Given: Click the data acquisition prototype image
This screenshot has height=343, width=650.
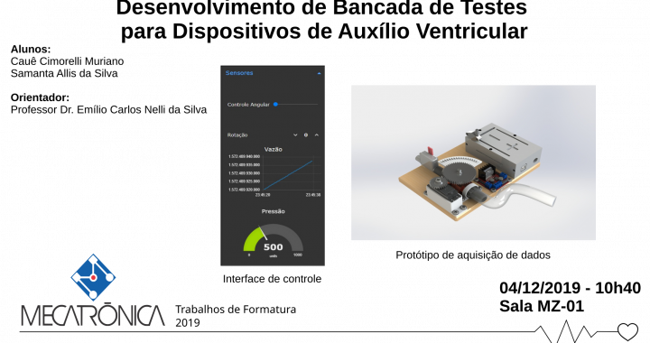Looking at the screenshot, I should coord(473,162).
